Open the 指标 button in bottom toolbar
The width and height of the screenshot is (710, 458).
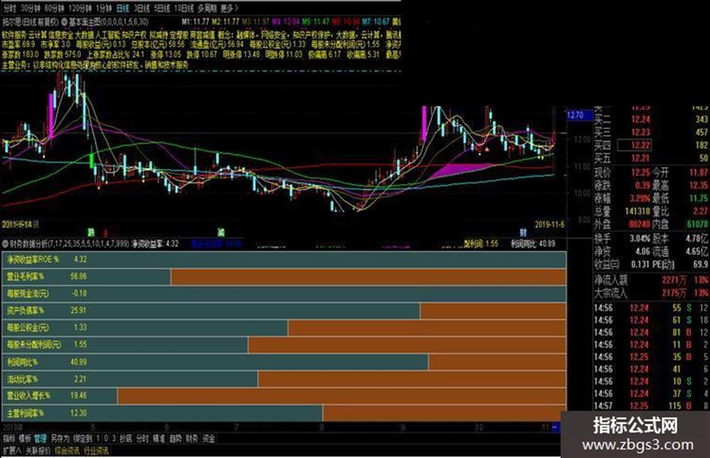pos(9,438)
